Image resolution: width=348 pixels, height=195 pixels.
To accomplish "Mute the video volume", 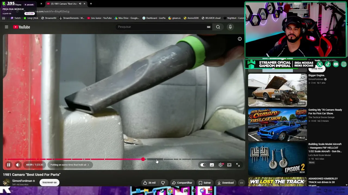I will click(x=18, y=165).
